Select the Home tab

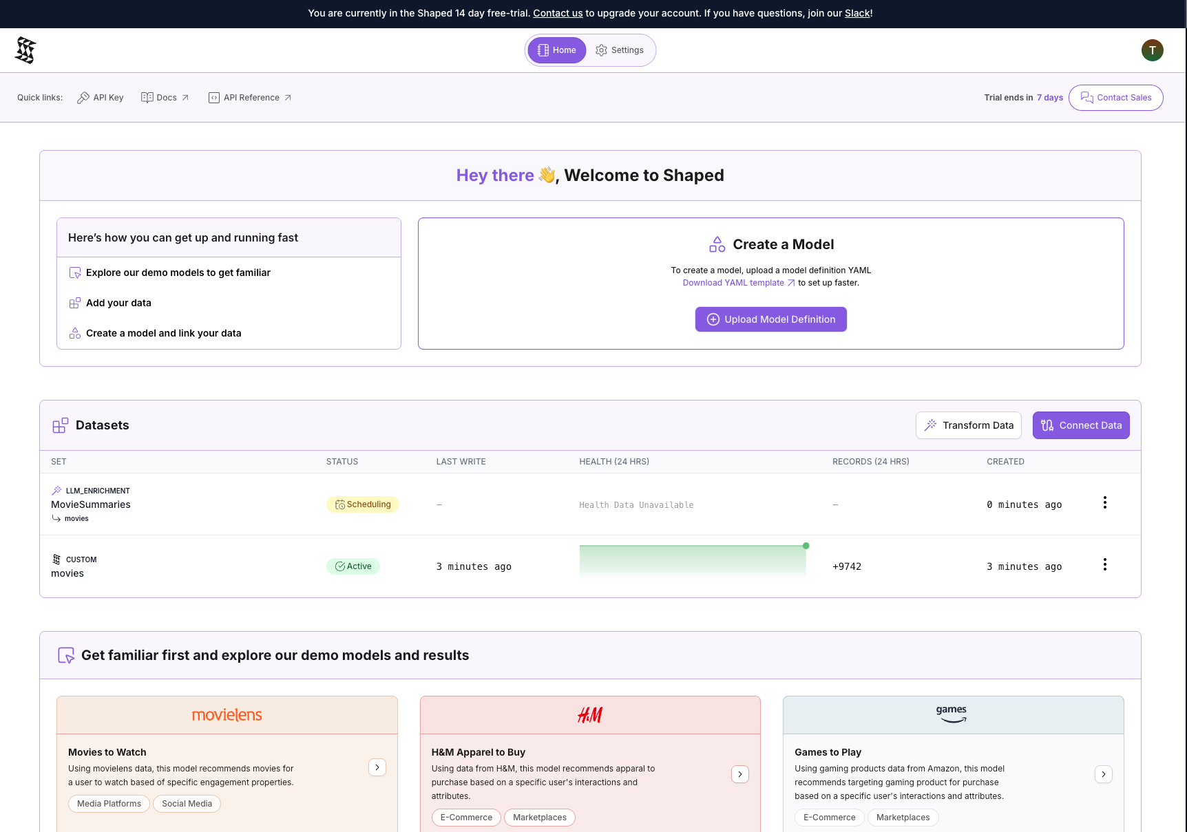(557, 50)
